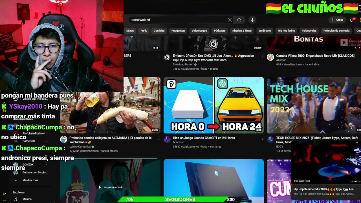This screenshot has width=361, height=203.
Task: Select the Reggaeton filter chip
Action: coord(178,31)
